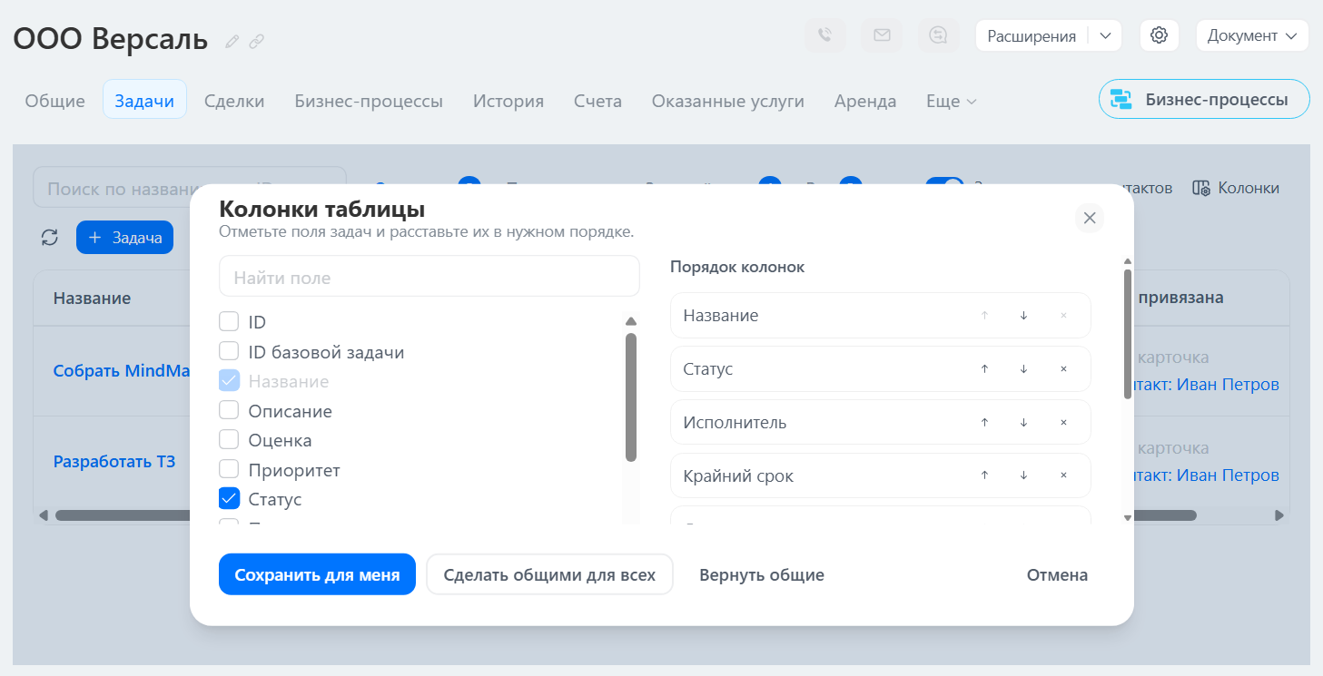The image size is (1323, 676).
Task: Click the column order scrollbar thumb
Action: [x=1128, y=334]
